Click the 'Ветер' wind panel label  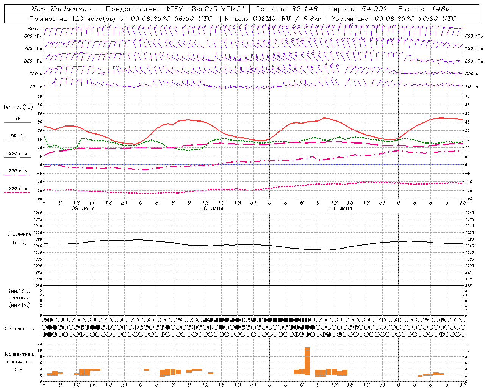pos(35,29)
